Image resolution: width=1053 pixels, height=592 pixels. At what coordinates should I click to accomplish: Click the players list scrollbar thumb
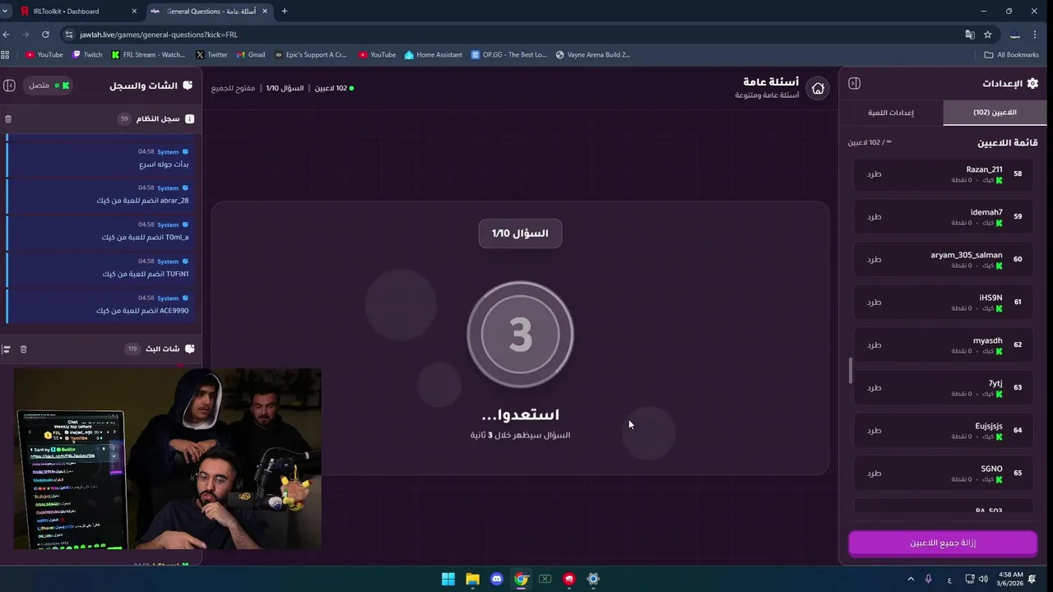pyautogui.click(x=851, y=371)
